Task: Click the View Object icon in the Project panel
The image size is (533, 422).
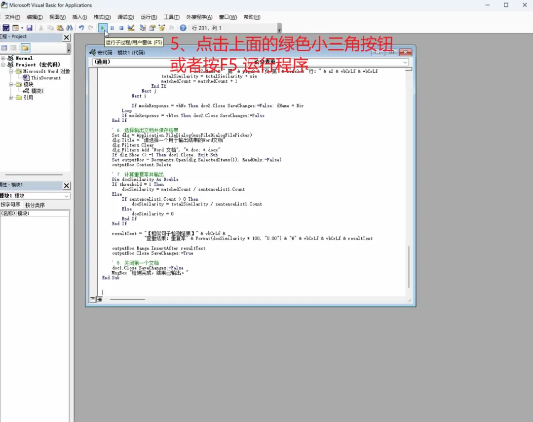Action: pos(13,48)
